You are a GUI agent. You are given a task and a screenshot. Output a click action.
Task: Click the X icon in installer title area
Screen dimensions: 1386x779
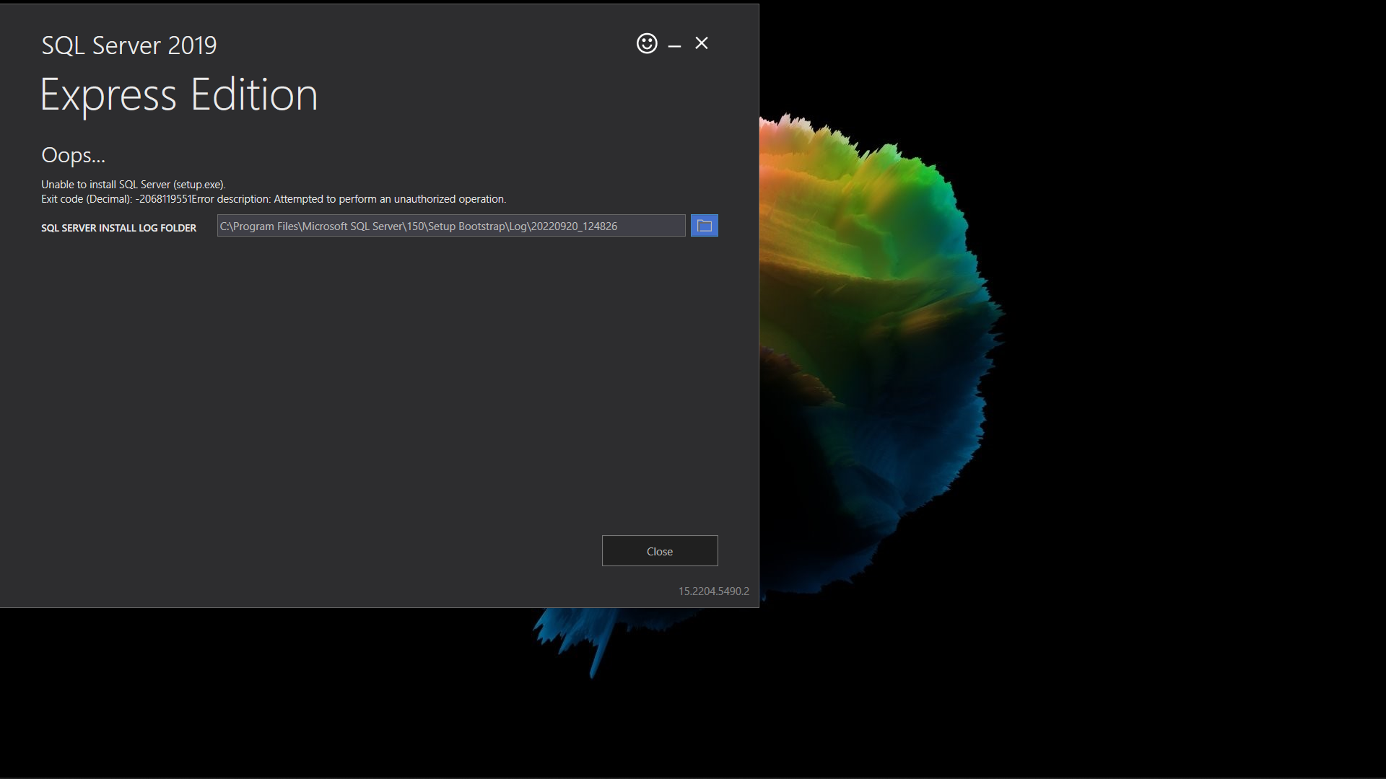tap(702, 43)
